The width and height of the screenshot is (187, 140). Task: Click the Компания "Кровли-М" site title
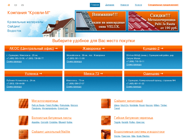pyautogui.click(x=29, y=13)
